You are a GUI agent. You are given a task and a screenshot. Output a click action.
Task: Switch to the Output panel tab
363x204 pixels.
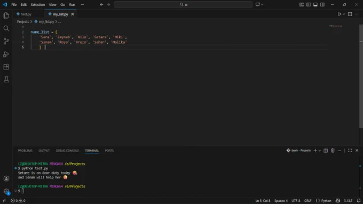[x=44, y=151]
